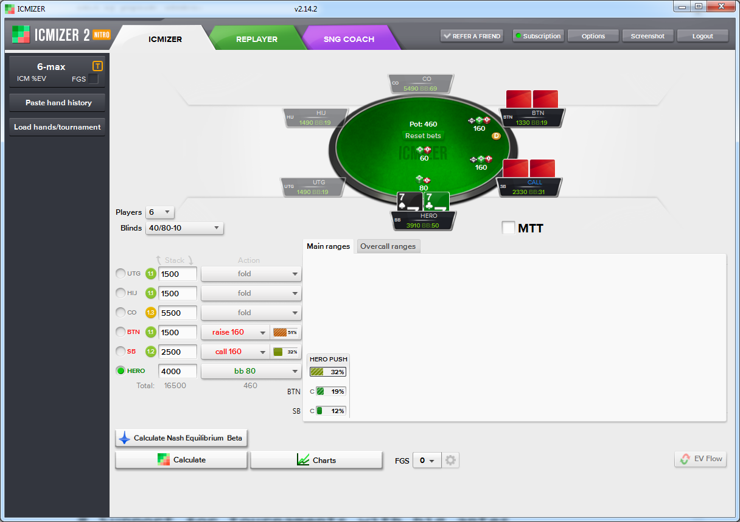The width and height of the screenshot is (740, 522).
Task: Select the SB radio button
Action: click(120, 352)
